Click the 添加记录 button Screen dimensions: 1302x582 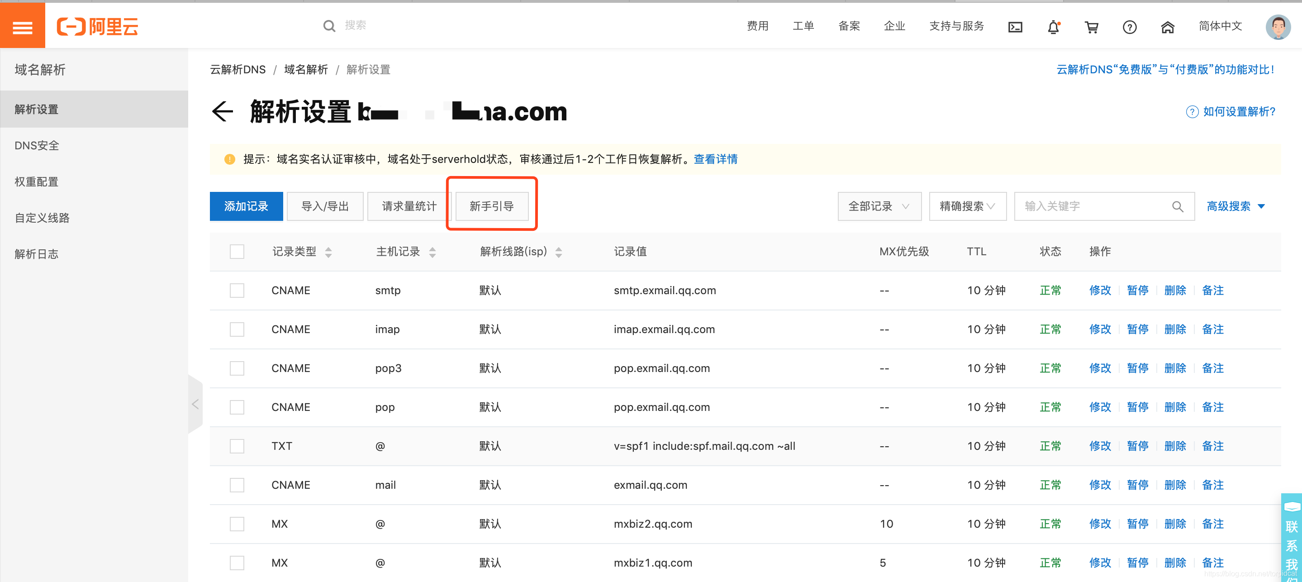coord(246,206)
